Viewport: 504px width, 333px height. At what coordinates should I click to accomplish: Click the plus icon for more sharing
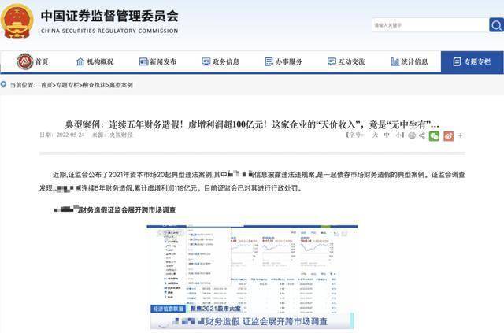tap(461, 135)
